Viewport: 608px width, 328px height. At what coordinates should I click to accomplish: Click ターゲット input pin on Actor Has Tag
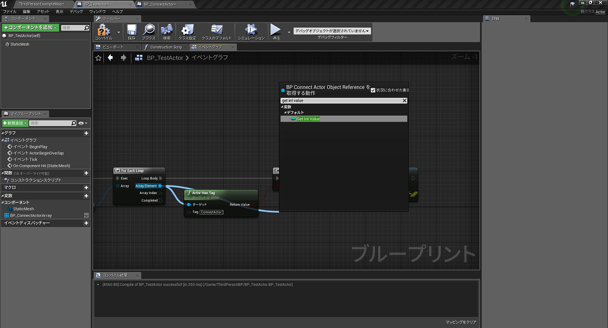pos(189,204)
